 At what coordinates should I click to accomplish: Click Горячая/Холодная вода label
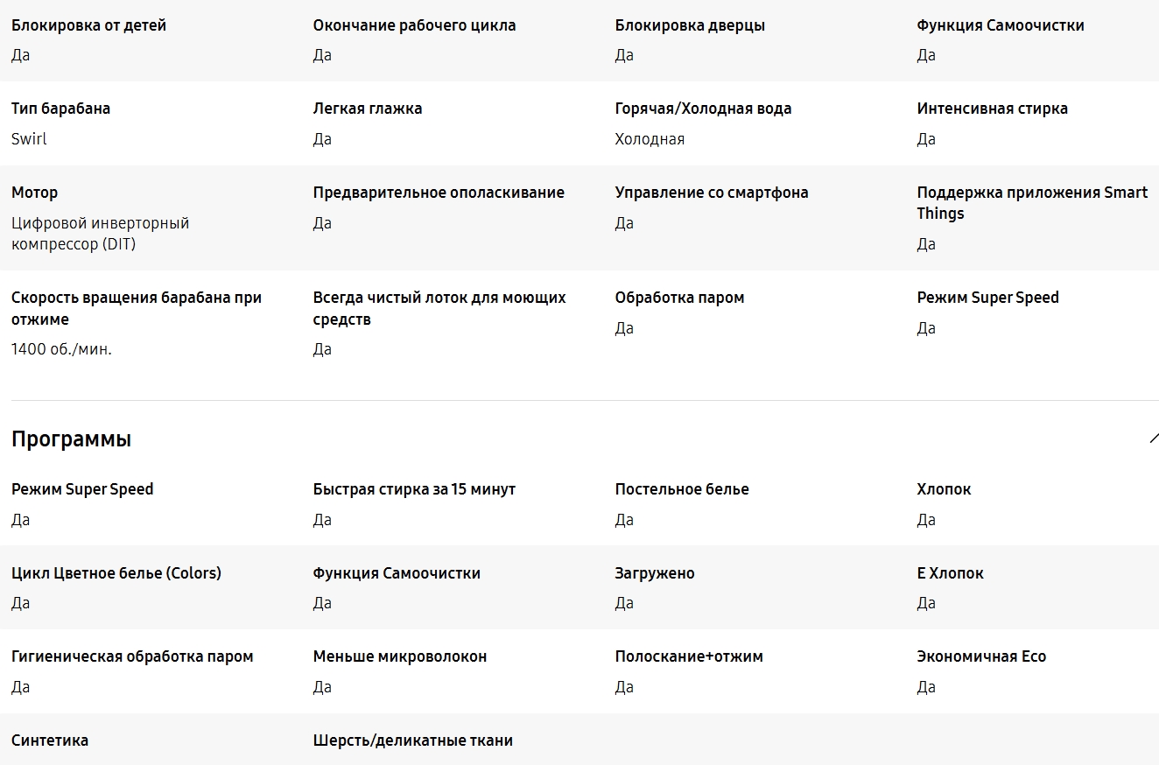703,109
